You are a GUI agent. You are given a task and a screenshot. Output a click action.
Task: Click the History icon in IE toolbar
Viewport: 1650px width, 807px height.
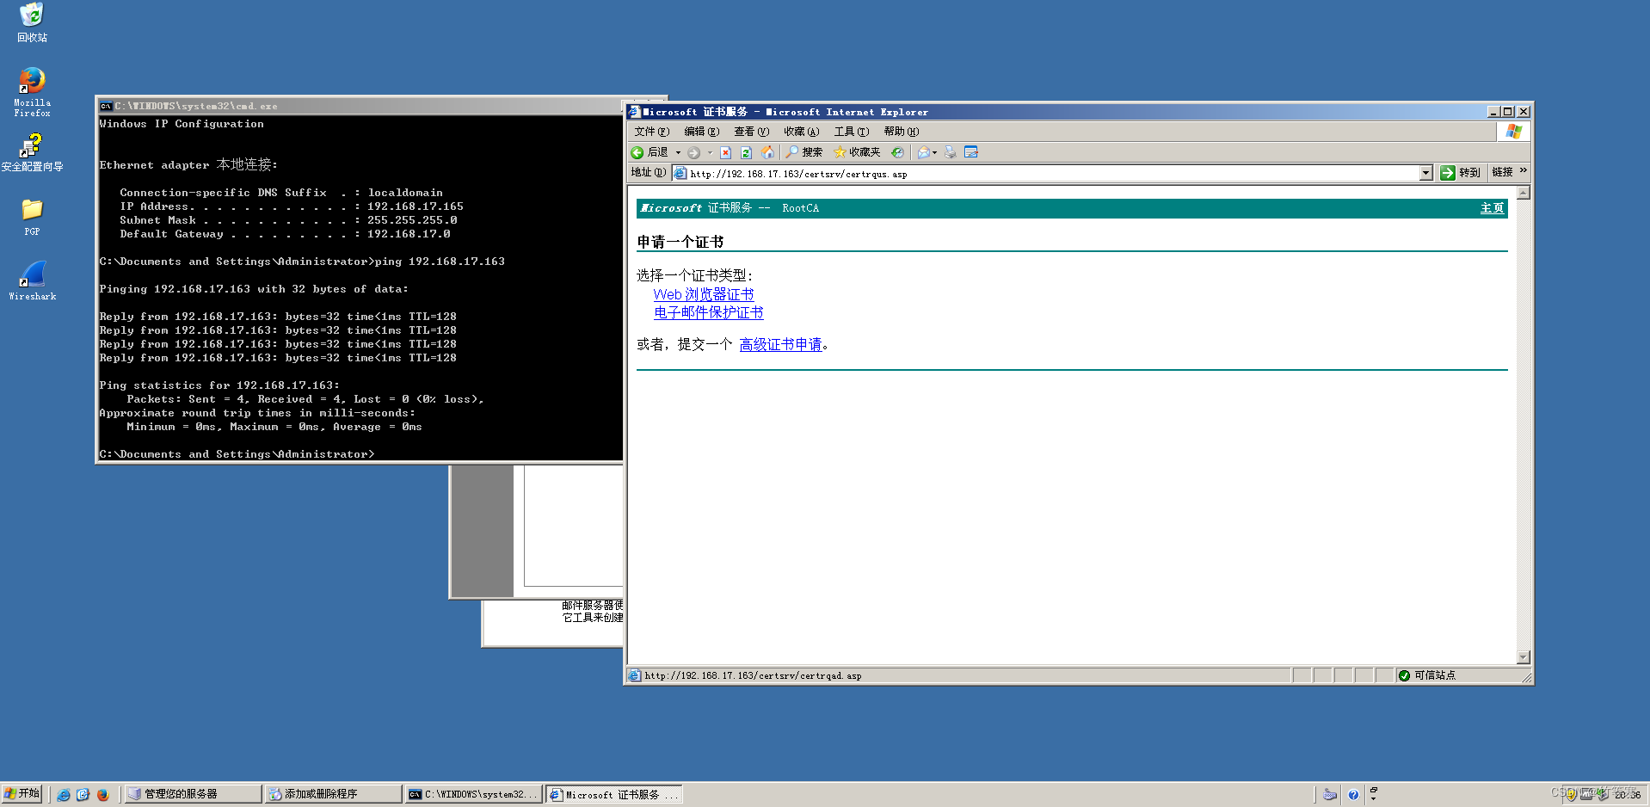coord(897,152)
